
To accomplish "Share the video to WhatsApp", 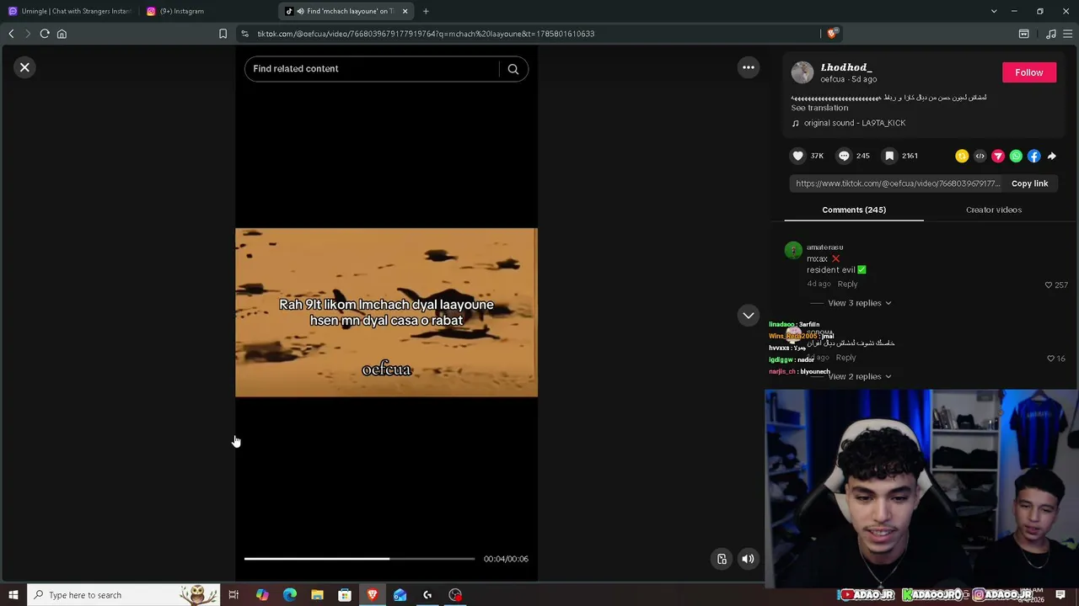I will click(1016, 156).
